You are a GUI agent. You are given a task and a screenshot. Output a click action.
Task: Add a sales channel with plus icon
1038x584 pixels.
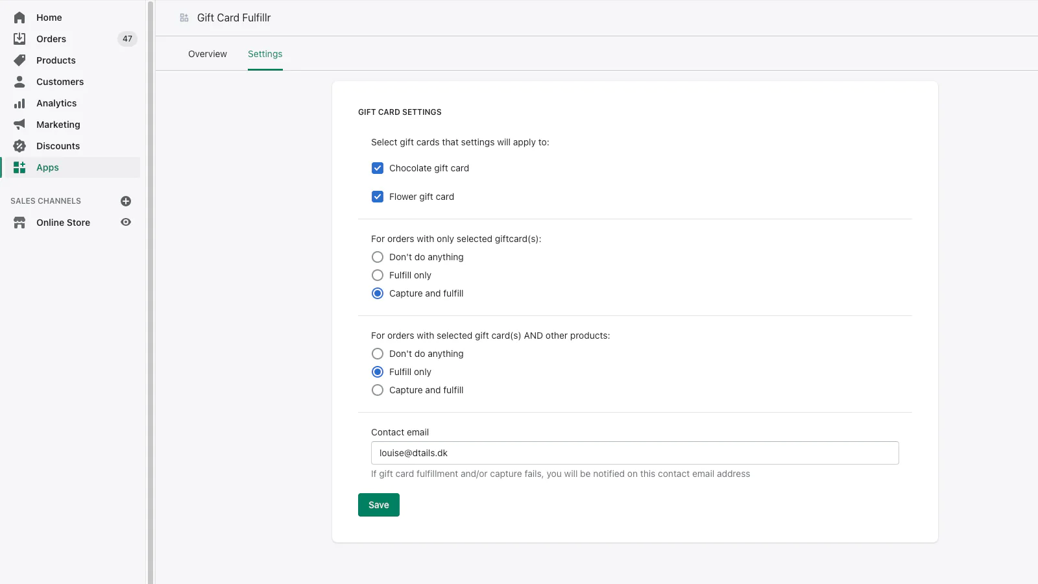tap(126, 201)
